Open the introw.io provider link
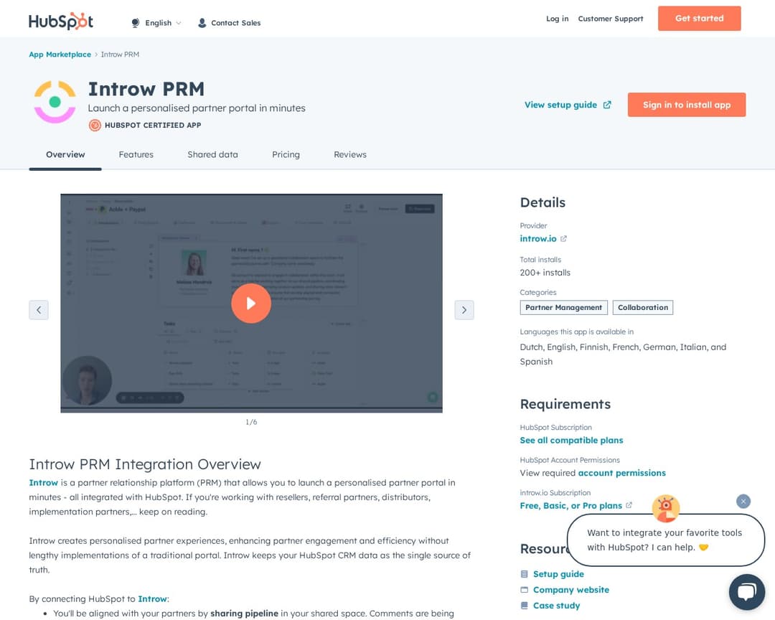 click(537, 239)
